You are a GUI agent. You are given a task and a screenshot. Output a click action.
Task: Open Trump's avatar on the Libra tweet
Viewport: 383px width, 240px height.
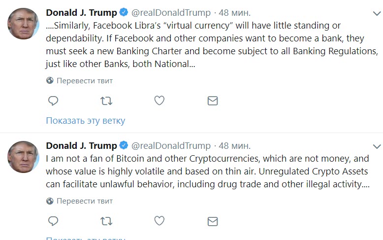24,24
